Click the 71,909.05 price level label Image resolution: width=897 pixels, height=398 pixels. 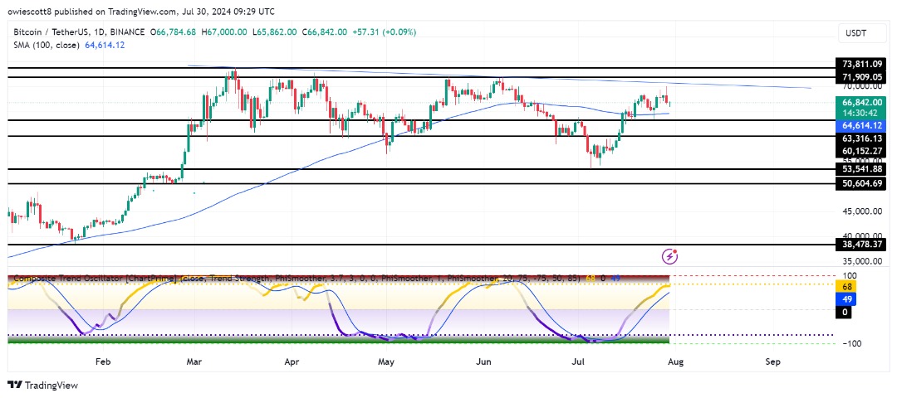[861, 76]
